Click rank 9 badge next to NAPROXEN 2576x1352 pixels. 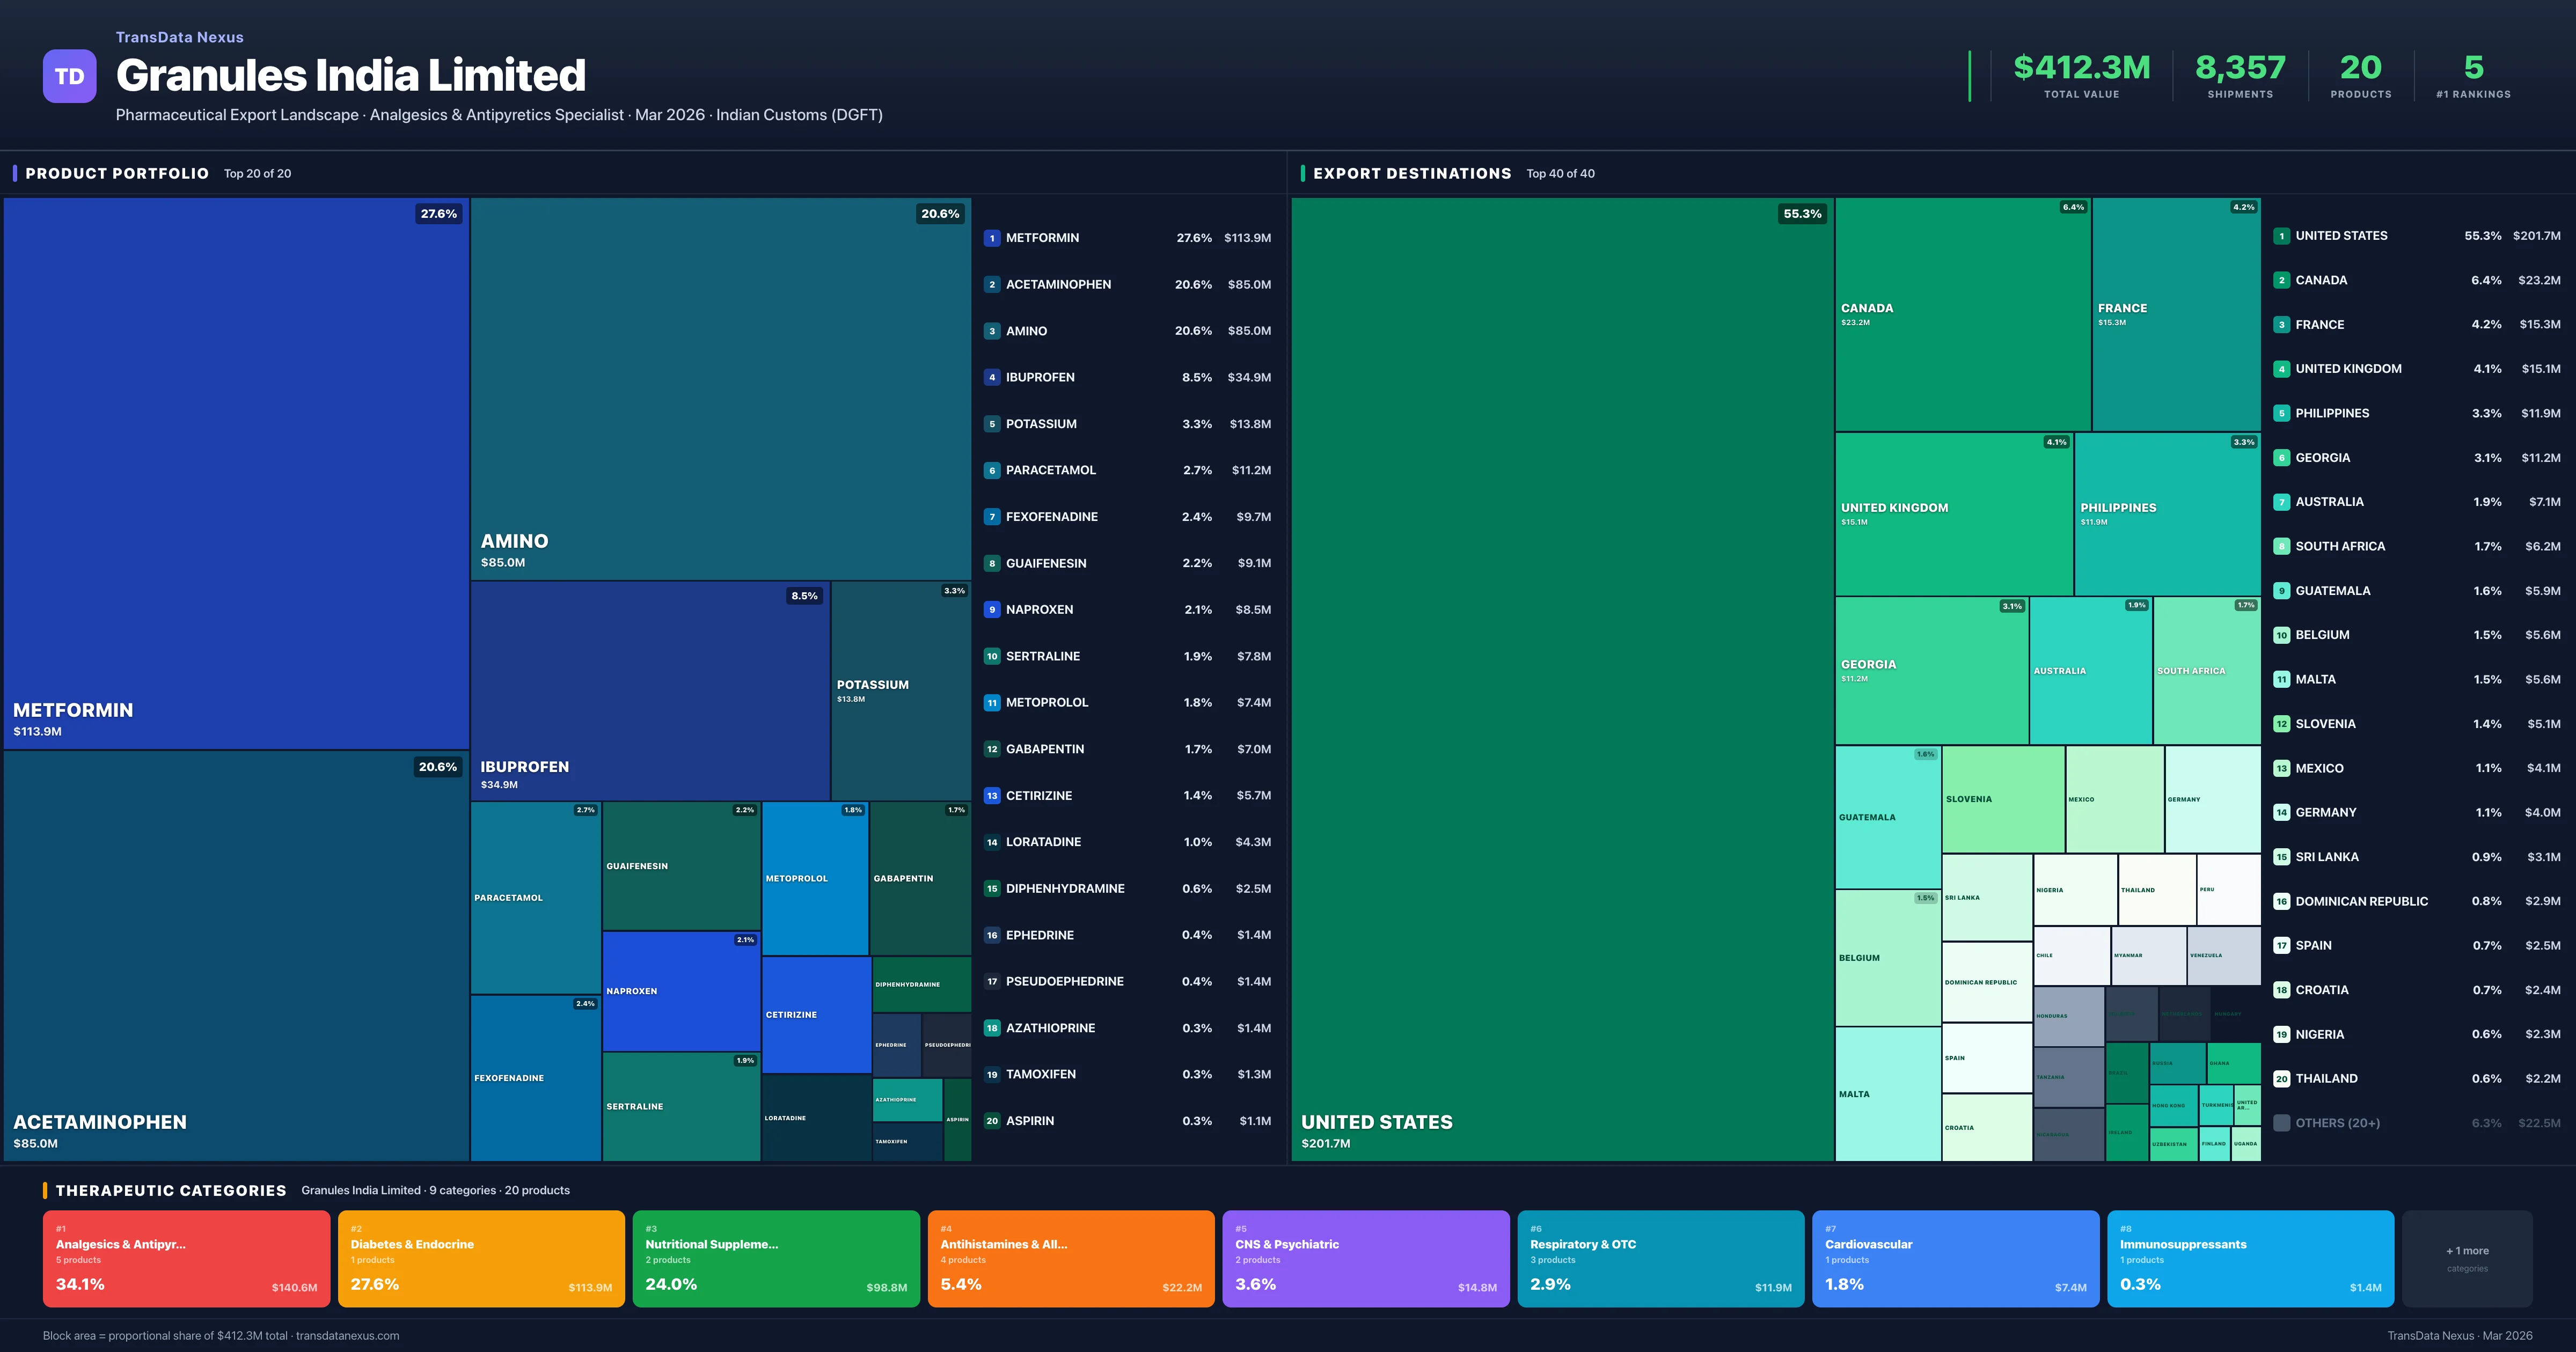tap(991, 609)
